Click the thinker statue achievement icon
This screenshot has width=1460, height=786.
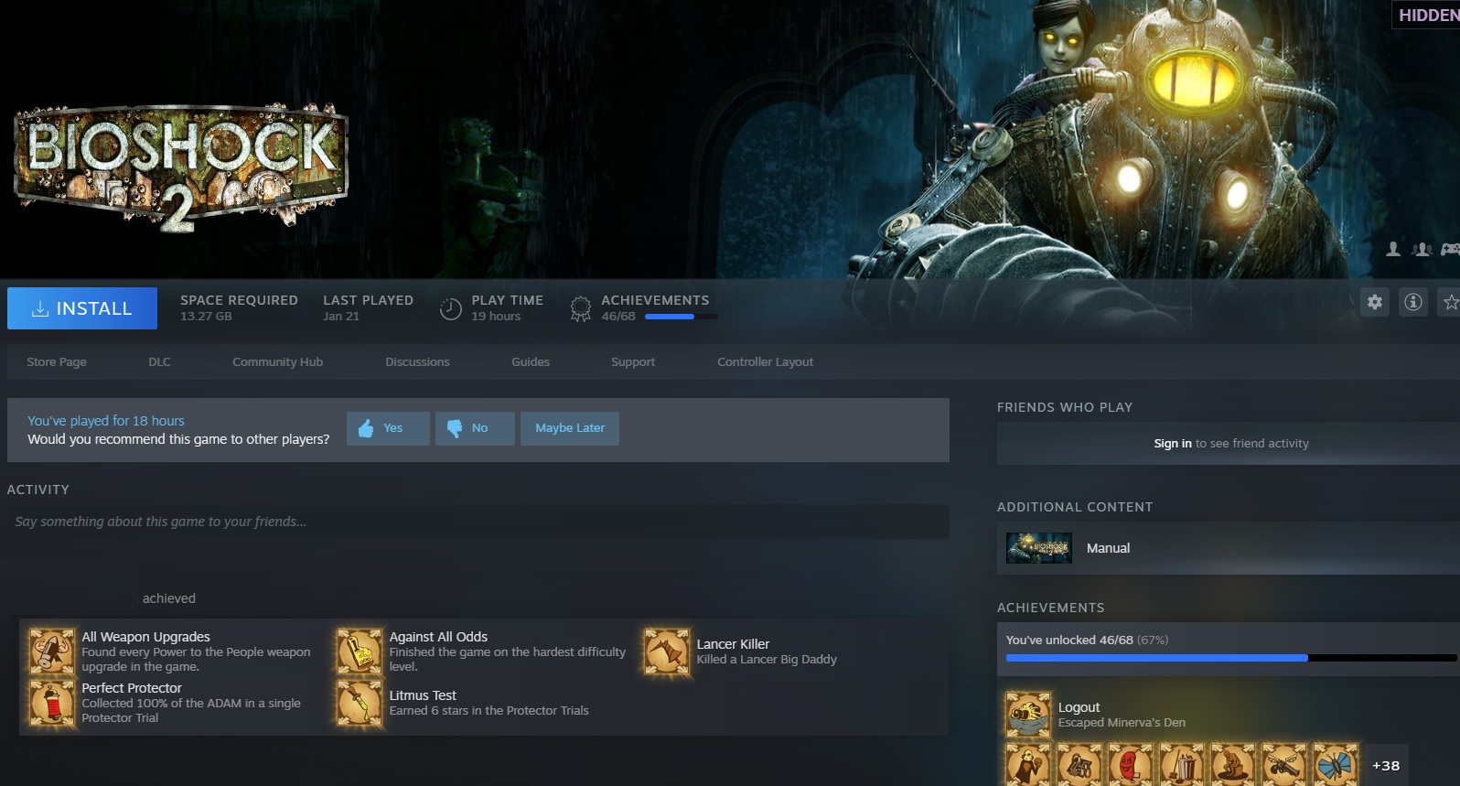[x=1233, y=765]
